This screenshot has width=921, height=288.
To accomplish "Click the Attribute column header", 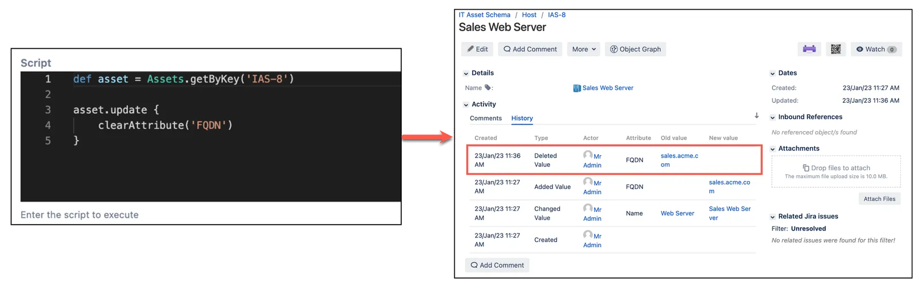I will point(638,138).
